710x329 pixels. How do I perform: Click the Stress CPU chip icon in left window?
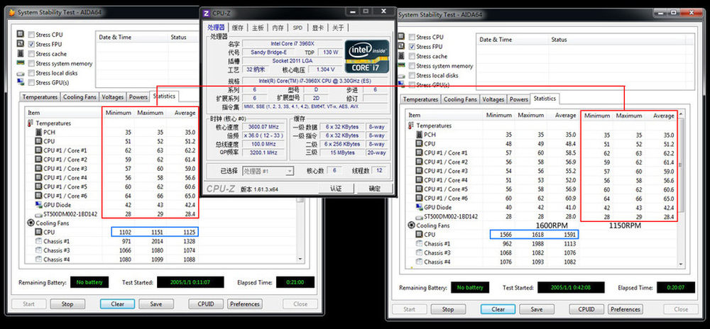(21, 34)
